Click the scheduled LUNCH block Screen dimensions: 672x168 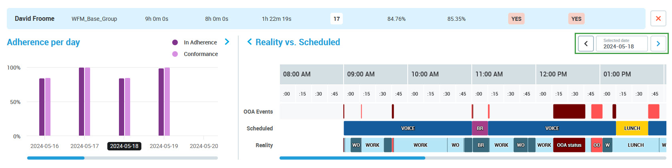tap(632, 128)
